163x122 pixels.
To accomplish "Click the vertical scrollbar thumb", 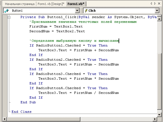I will point(159,81).
